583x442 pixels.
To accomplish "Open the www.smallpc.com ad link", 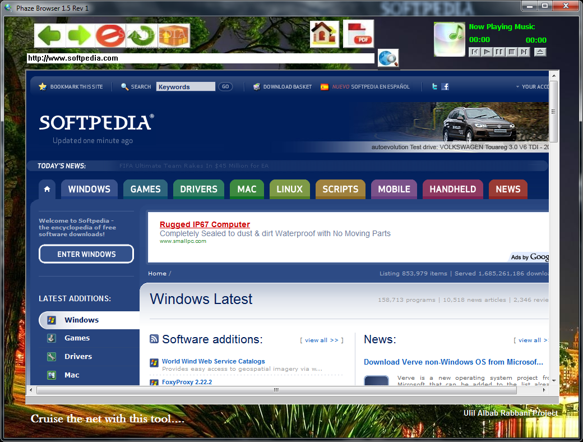I will [183, 241].
